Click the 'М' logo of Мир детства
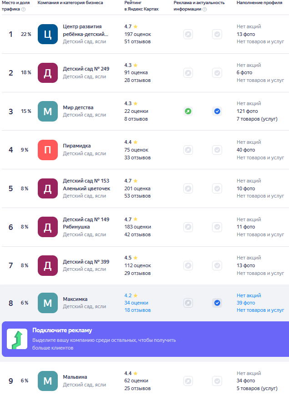 click(x=48, y=112)
